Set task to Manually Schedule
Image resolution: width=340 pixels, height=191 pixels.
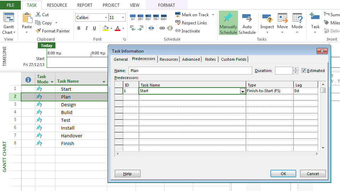point(228,23)
